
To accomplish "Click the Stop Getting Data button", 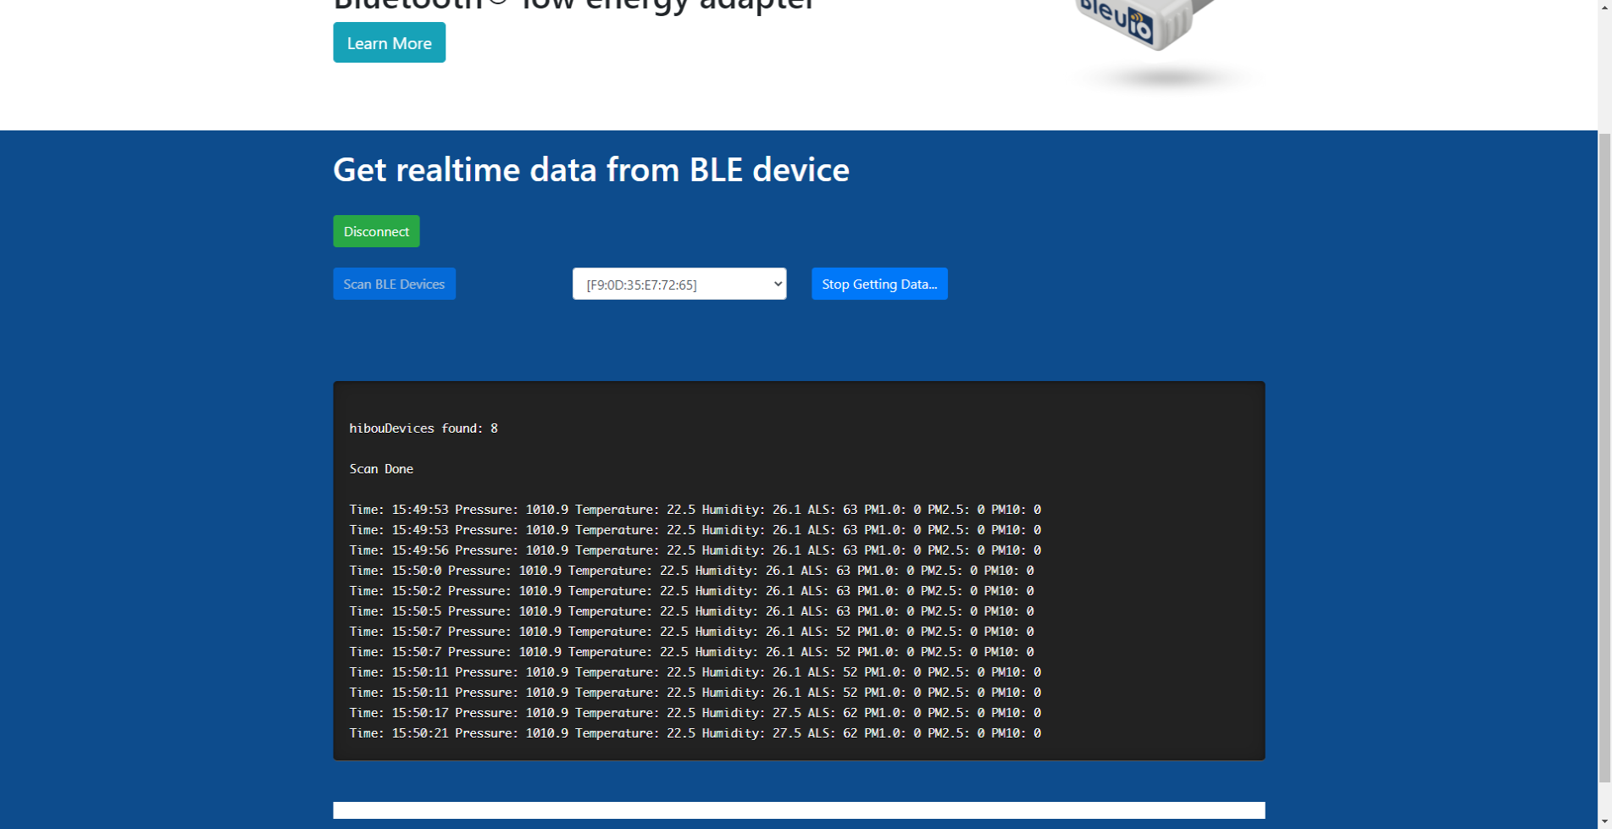I will [879, 284].
